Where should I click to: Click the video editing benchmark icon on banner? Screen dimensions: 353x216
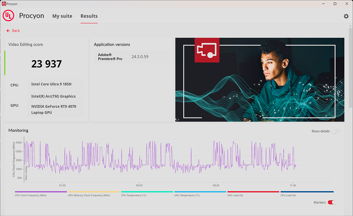coord(207,50)
